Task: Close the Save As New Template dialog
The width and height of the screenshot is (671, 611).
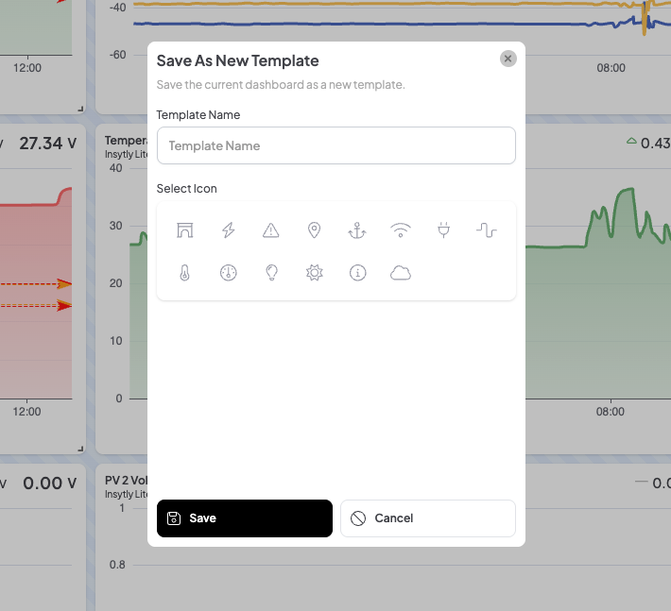Action: (508, 59)
